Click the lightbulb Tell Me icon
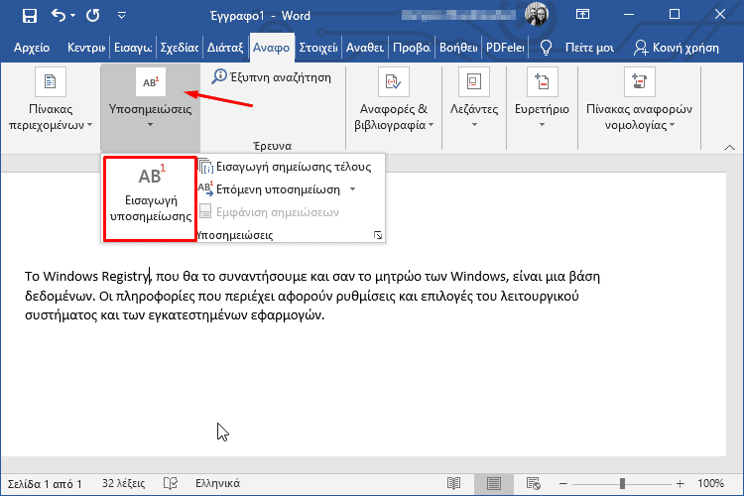Screen dimensions: 744x496 547,48
